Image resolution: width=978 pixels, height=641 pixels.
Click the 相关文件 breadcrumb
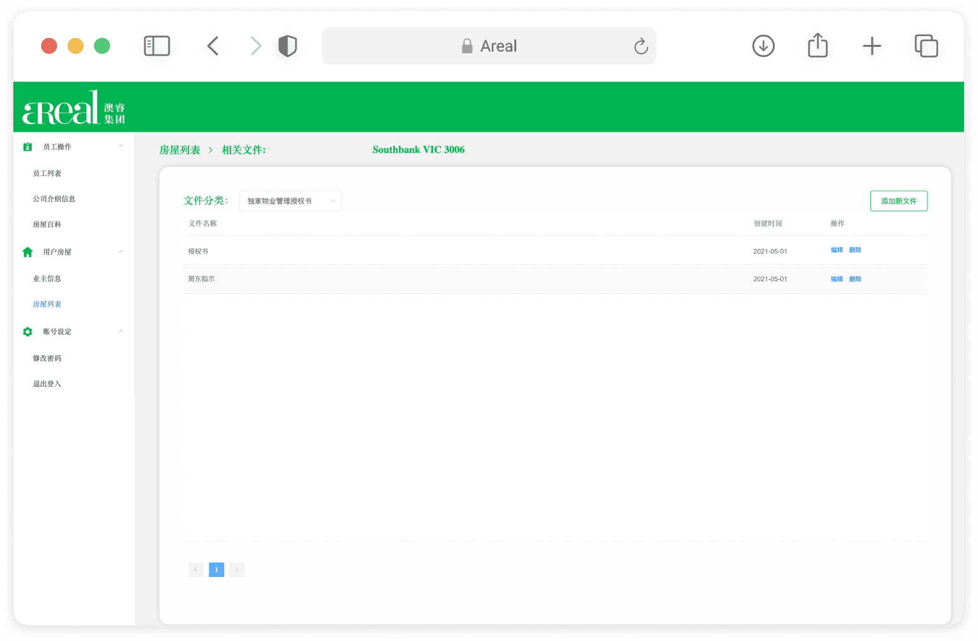click(x=244, y=150)
